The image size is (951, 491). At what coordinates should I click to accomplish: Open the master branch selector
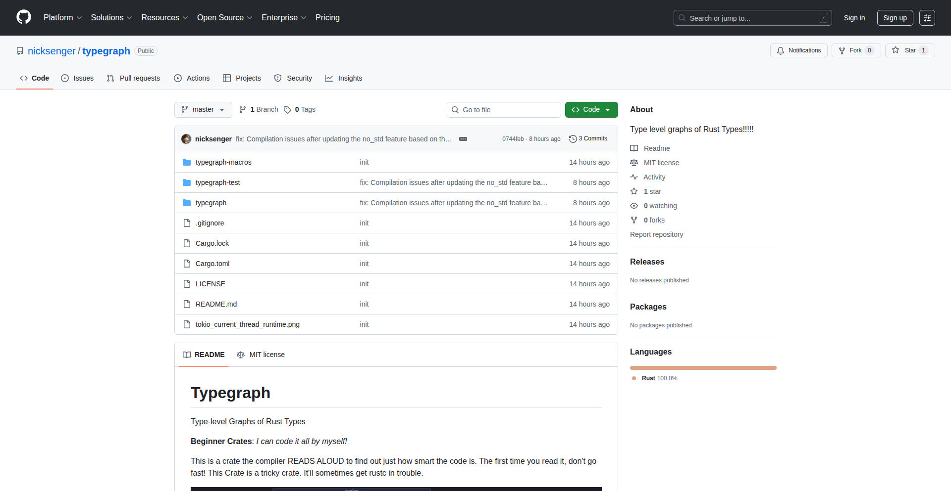[x=203, y=109]
